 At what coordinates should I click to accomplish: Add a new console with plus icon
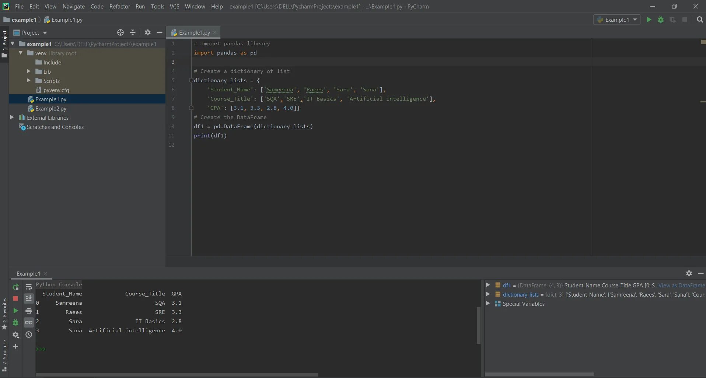pos(15,346)
